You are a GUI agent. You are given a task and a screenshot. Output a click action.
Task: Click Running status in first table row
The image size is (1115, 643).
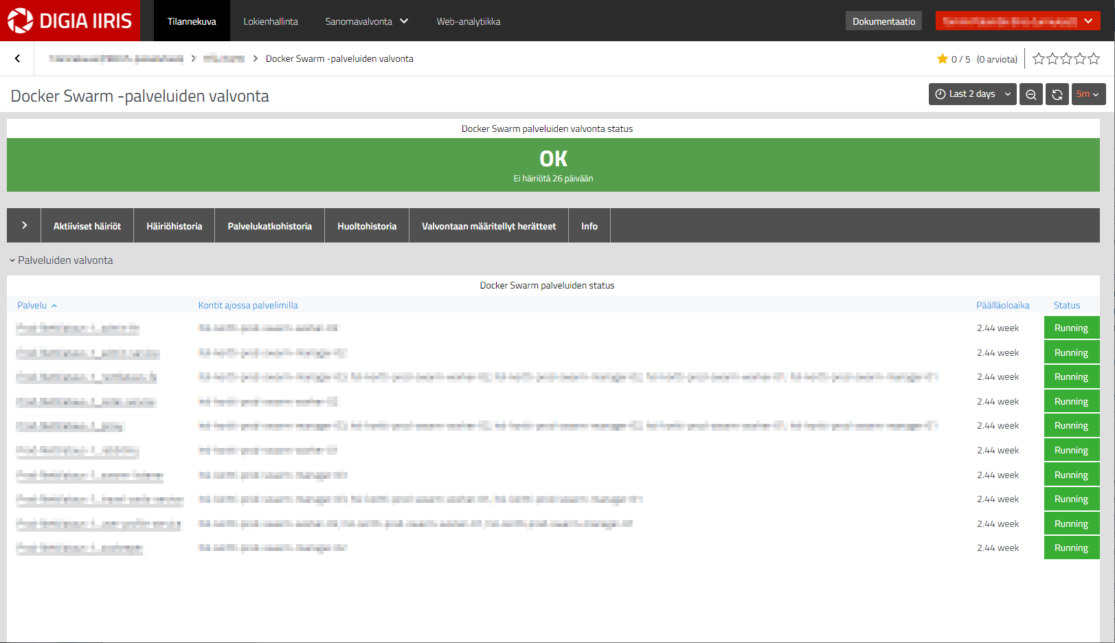click(1072, 328)
